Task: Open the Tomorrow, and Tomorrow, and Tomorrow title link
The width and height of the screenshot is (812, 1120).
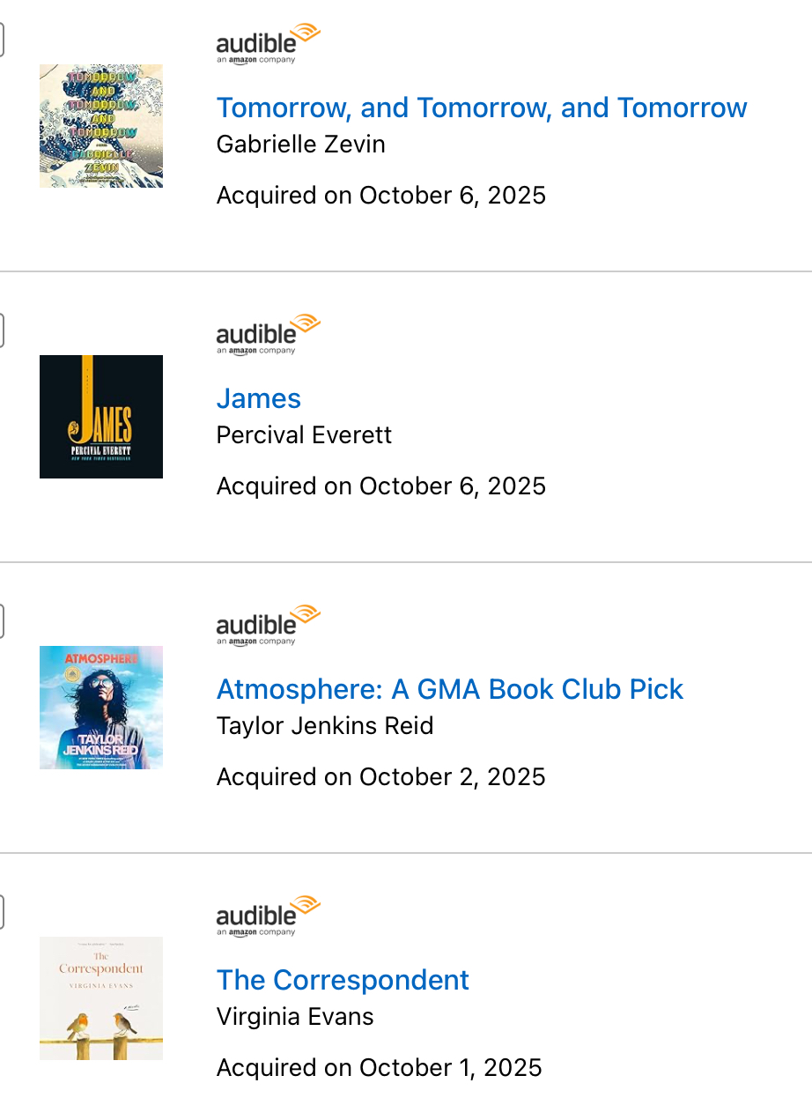Action: pyautogui.click(x=482, y=108)
